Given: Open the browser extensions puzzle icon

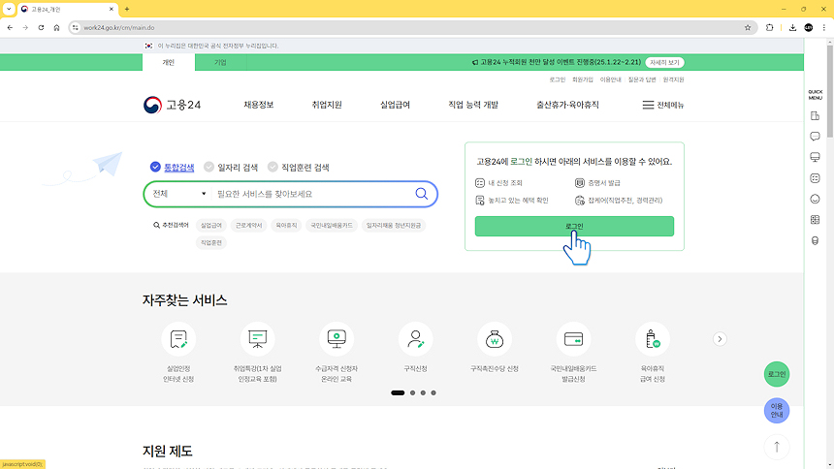Looking at the screenshot, I should pos(769,28).
